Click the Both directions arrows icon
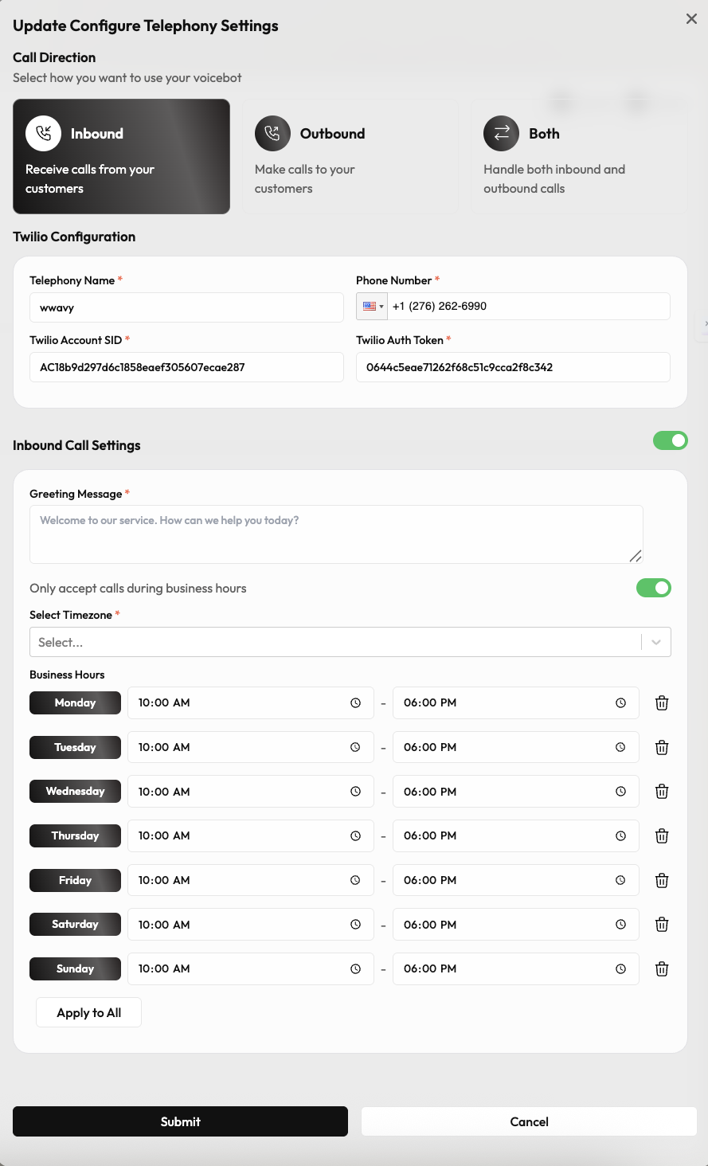Image resolution: width=708 pixels, height=1166 pixels. click(501, 133)
